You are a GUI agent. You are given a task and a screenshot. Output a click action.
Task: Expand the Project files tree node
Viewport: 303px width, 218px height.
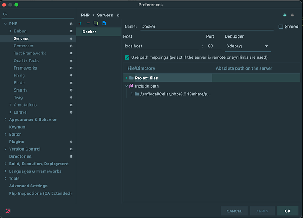(x=126, y=78)
